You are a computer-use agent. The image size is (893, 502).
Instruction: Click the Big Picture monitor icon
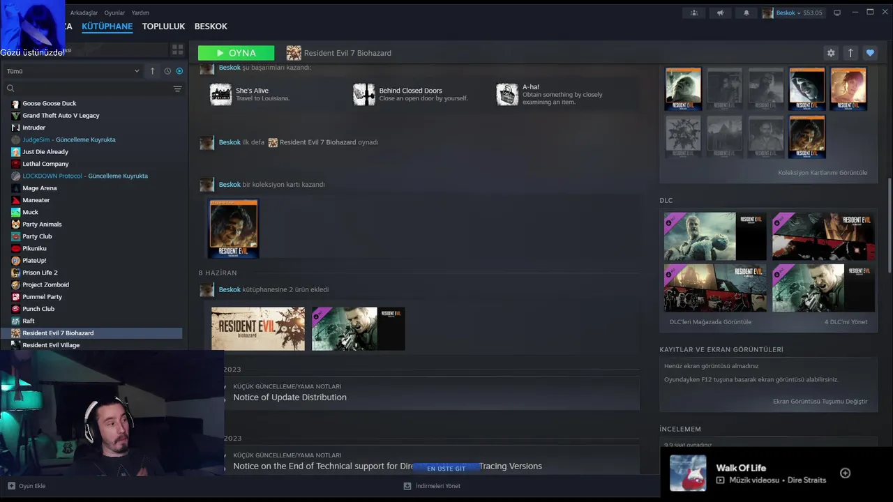(x=837, y=13)
